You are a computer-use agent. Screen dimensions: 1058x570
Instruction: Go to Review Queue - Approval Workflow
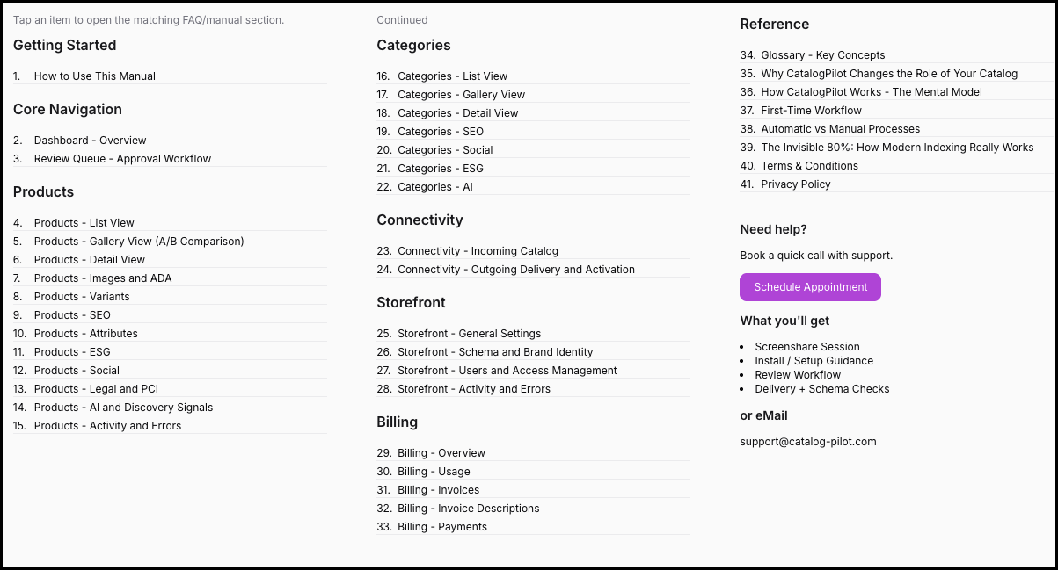coord(122,159)
